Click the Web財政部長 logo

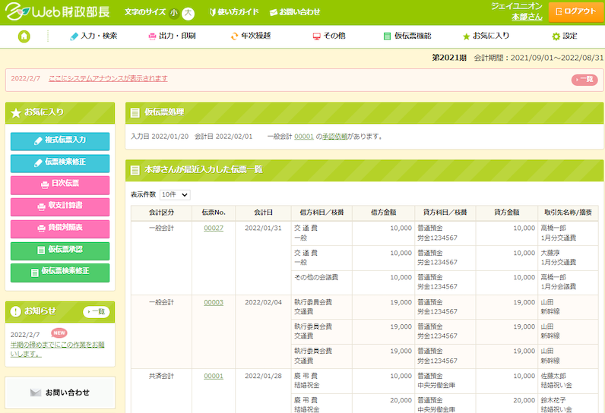coord(58,13)
